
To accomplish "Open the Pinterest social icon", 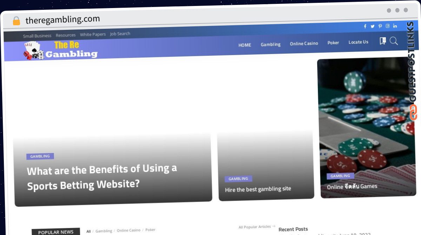I will tap(380, 26).
